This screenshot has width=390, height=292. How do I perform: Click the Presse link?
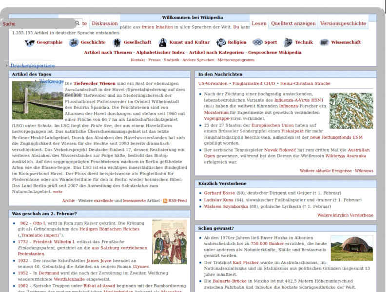(155, 60)
